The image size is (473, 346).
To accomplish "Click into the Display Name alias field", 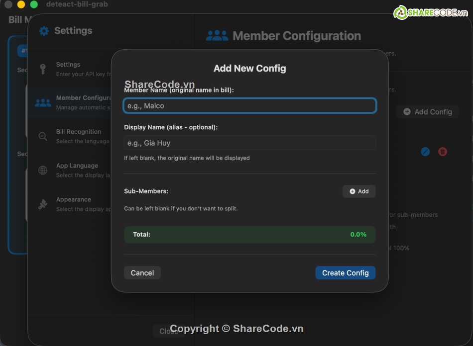I will click(x=249, y=143).
